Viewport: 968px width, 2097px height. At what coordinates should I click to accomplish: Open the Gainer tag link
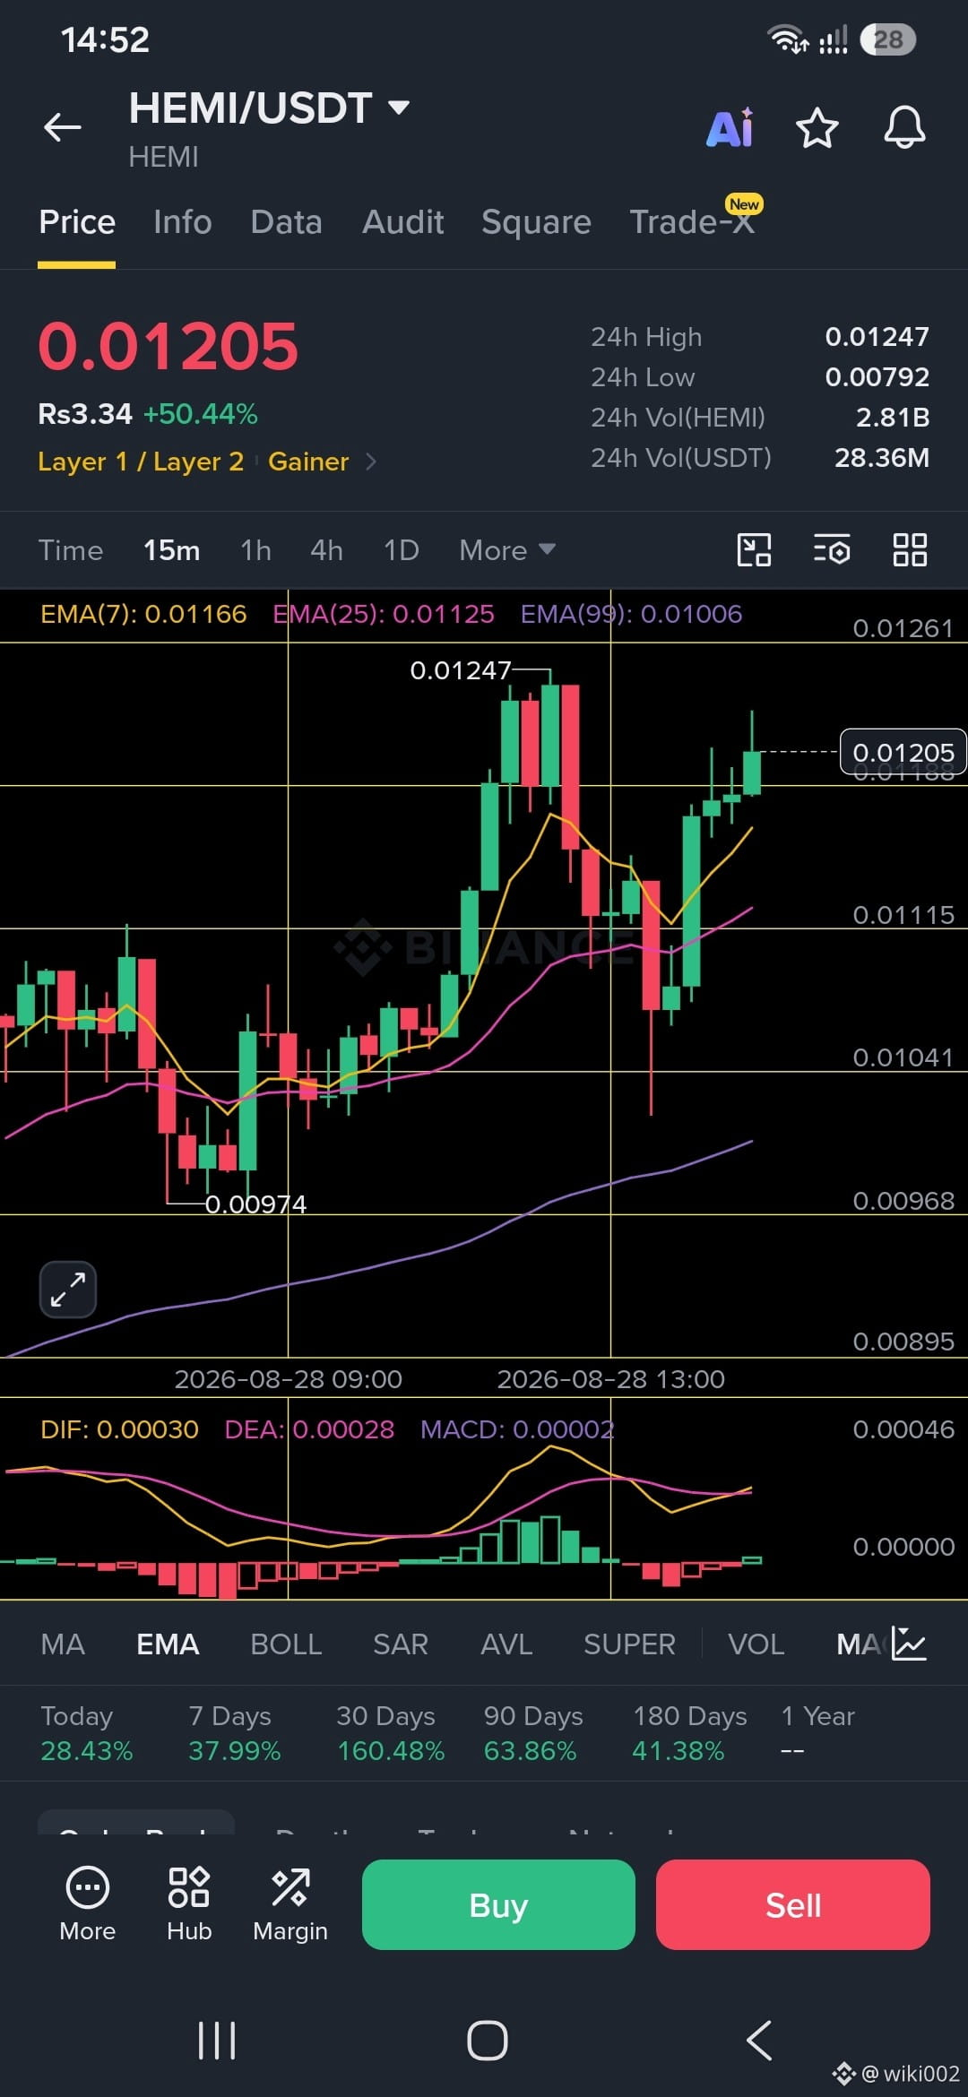coord(308,462)
